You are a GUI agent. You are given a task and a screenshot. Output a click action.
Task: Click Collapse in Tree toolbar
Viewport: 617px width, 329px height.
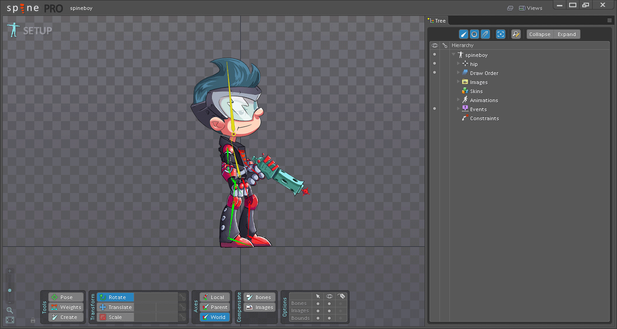(x=540, y=34)
